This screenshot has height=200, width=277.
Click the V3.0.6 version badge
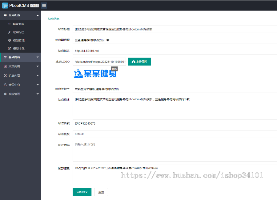click(x=34, y=6)
